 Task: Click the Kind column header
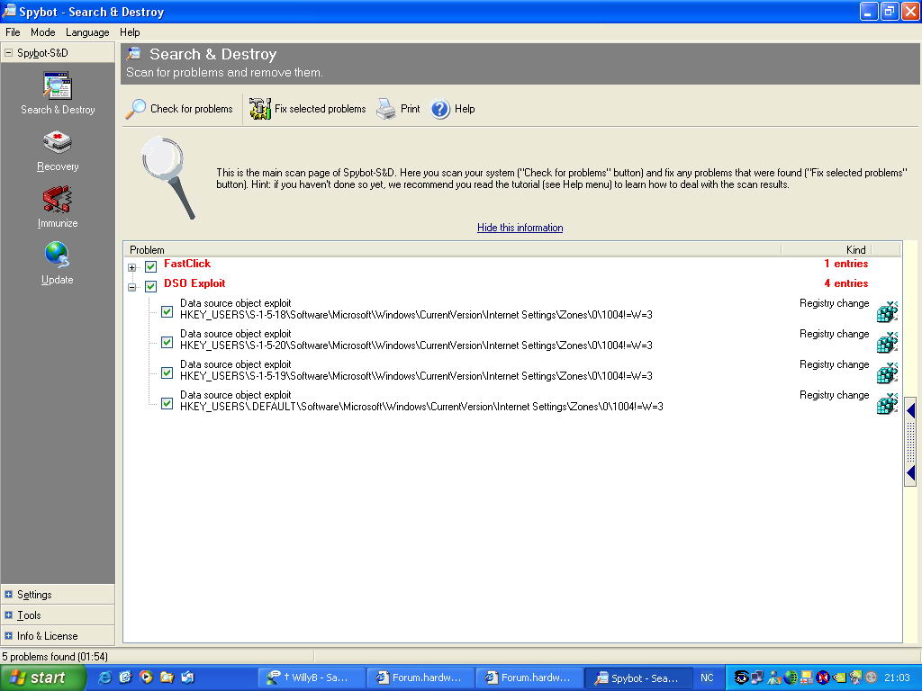click(x=827, y=250)
